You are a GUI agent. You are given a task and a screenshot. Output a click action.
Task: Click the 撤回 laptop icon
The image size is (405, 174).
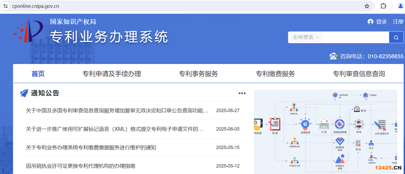[x=357, y=109]
